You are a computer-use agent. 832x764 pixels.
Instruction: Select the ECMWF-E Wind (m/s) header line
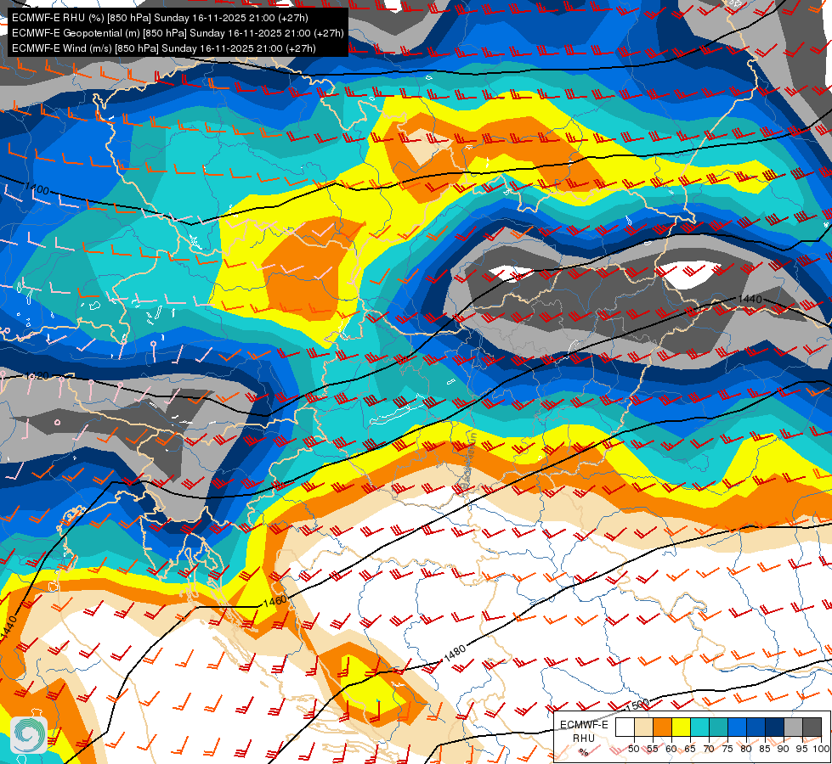(x=164, y=48)
